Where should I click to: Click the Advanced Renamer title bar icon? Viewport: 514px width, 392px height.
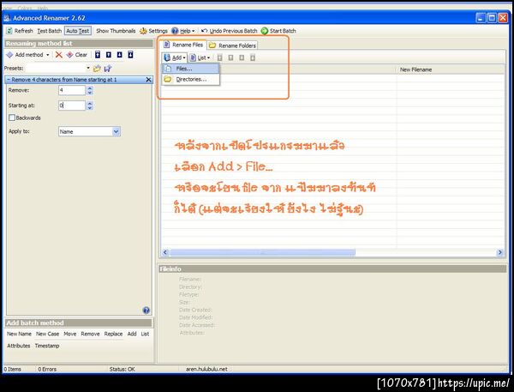7,18
